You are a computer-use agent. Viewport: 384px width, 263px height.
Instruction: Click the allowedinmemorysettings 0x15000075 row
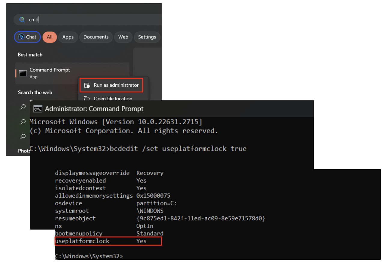point(113,196)
